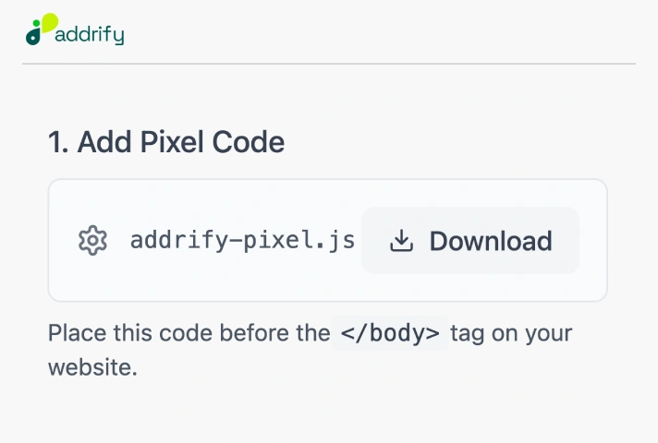Image resolution: width=658 pixels, height=443 pixels.
Task: Click the word Pixel in the heading
Action: [x=172, y=141]
